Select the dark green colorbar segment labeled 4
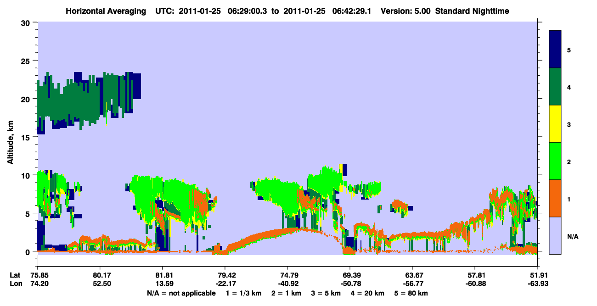The image size is (597, 306). tap(555, 87)
